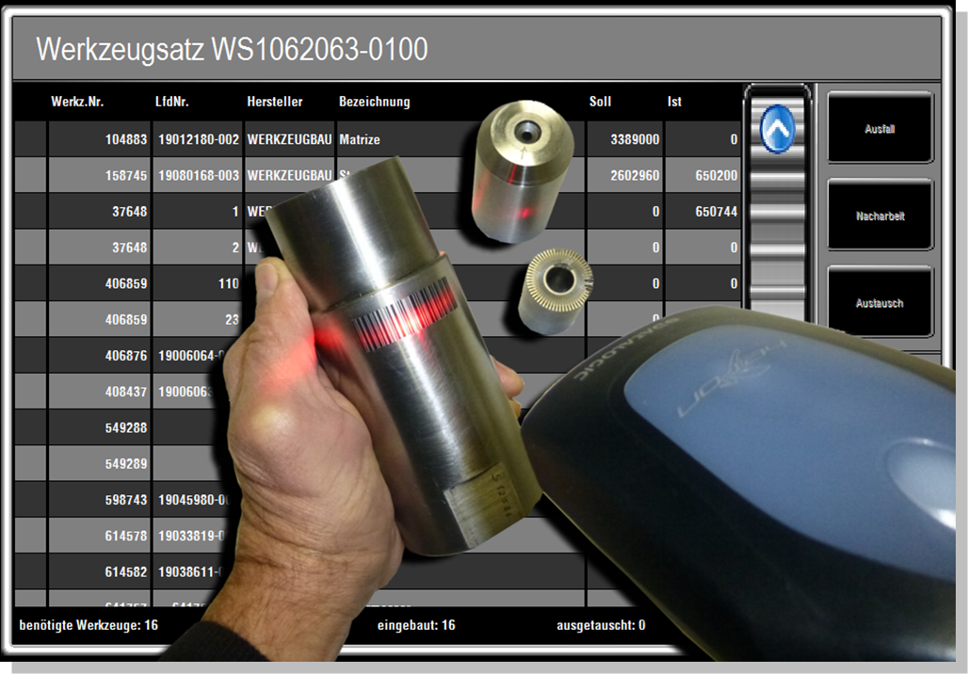968x674 pixels.
Task: Click the Werkzeugsatz WS1062063-0100 title
Action: (x=232, y=49)
